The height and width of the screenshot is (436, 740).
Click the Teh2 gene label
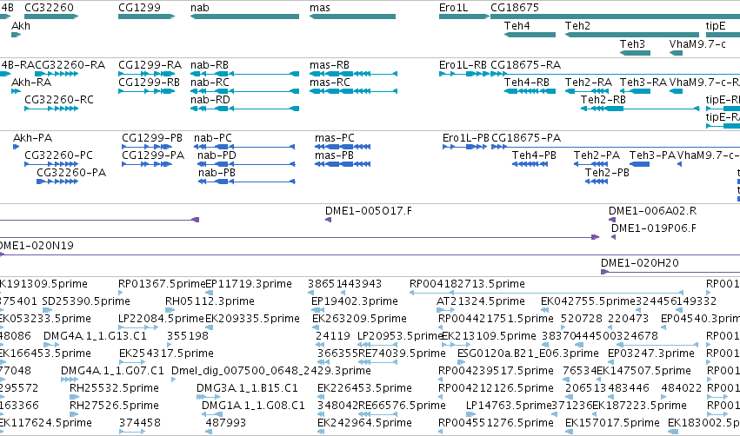[x=577, y=25]
